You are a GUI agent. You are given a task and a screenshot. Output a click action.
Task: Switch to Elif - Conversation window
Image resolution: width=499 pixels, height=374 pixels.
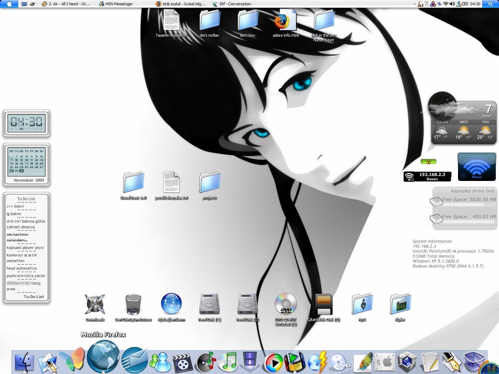coord(232,4)
